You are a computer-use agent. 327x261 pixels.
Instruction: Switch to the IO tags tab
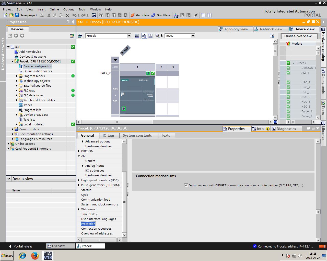108,136
